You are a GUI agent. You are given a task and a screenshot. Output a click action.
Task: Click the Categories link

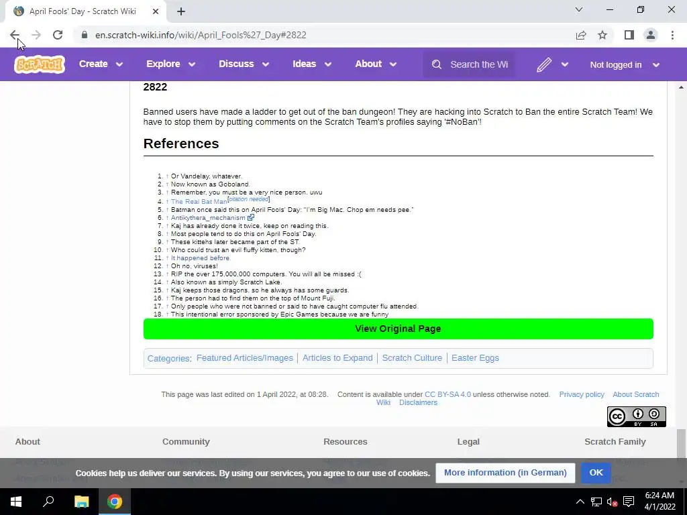(168, 358)
